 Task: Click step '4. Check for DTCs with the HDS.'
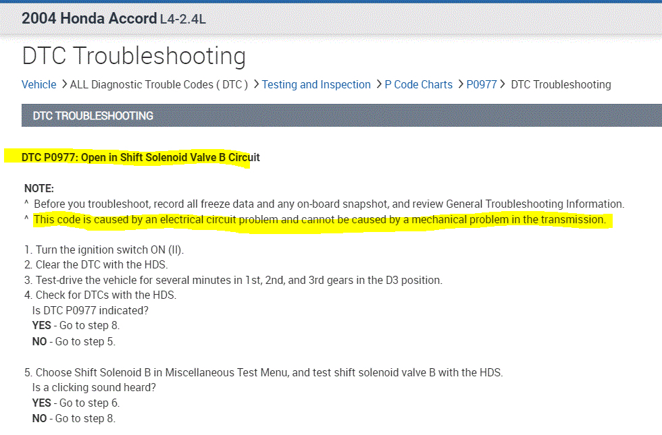pos(100,295)
